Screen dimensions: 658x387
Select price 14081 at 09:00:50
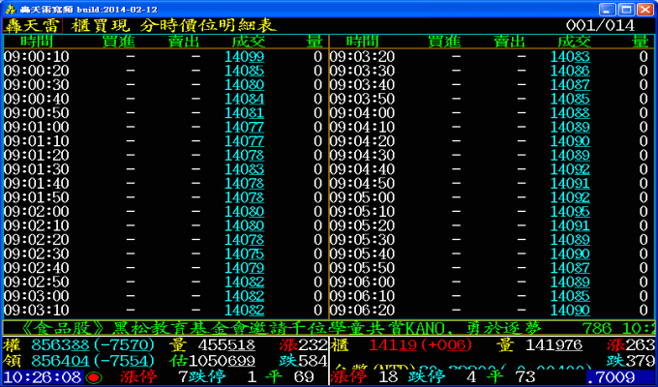[x=245, y=113]
